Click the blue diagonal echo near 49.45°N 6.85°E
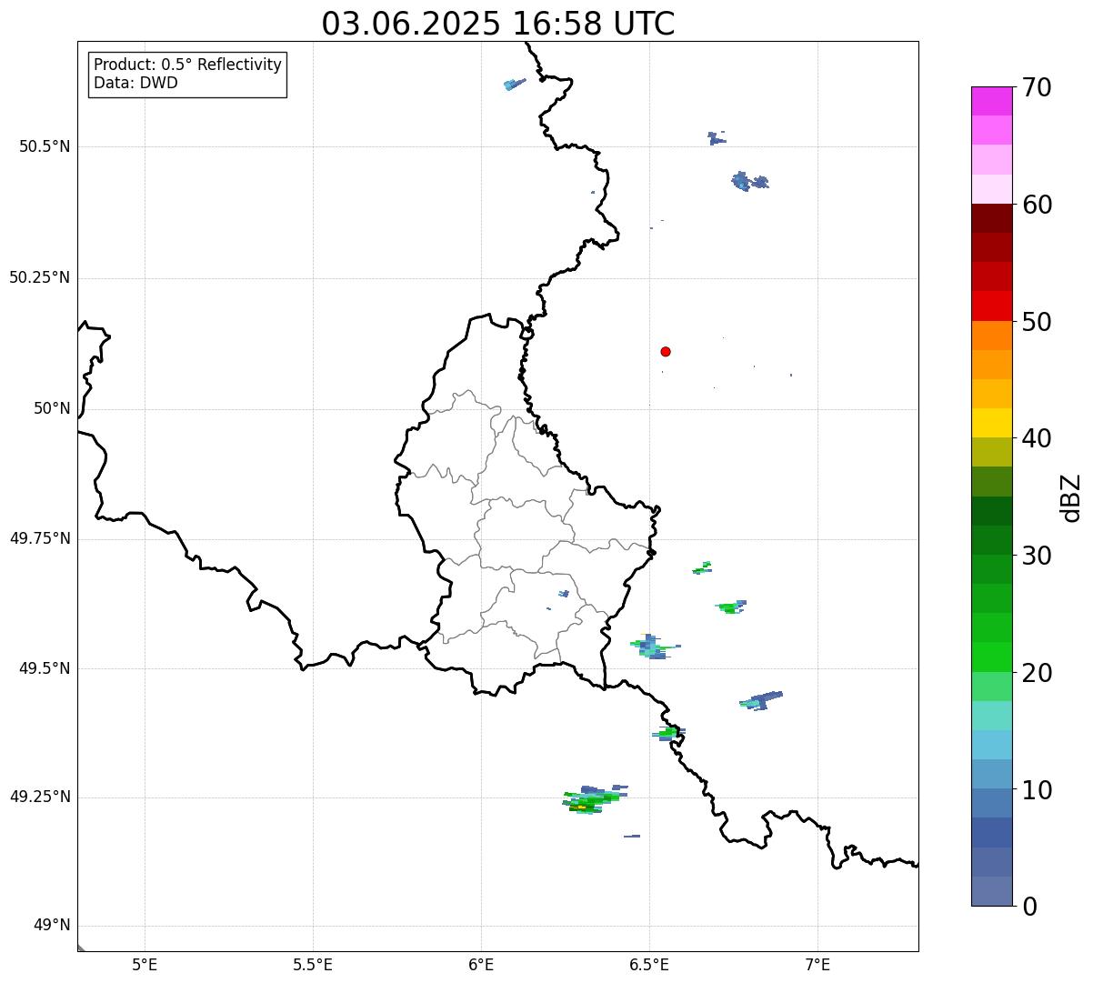The width and height of the screenshot is (1093, 983). tap(762, 700)
